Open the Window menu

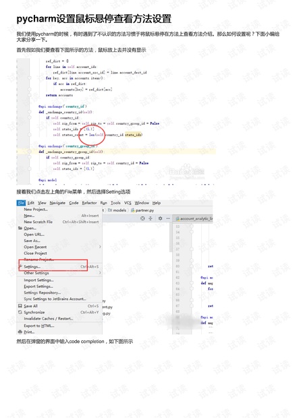142,203
